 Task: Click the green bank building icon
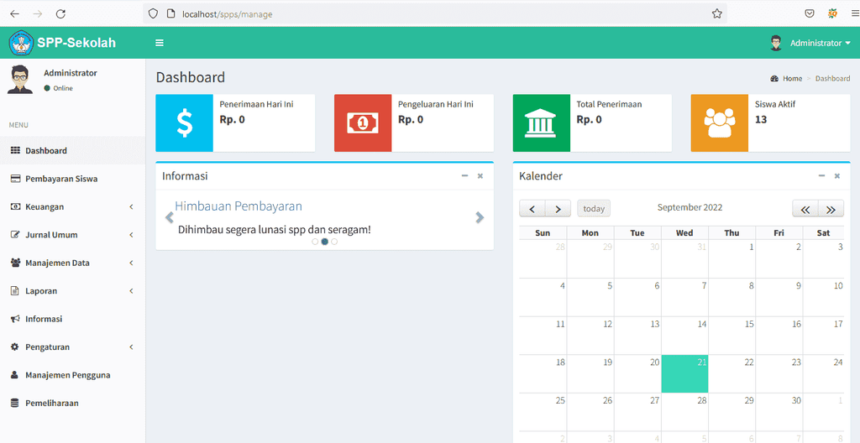(542, 122)
